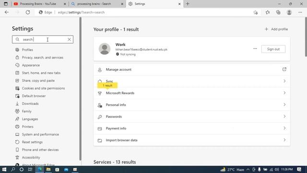Image resolution: width=307 pixels, height=173 pixels.
Task: Open File Explorer from taskbar
Action: (x=48, y=170)
